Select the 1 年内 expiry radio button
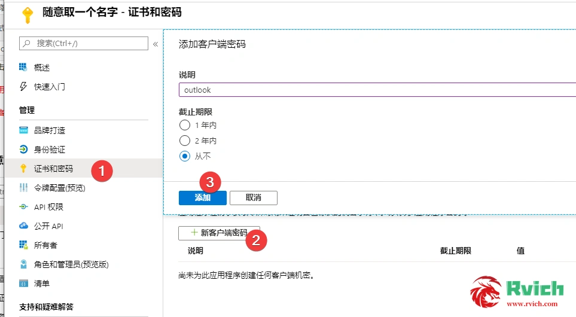 tap(185, 126)
